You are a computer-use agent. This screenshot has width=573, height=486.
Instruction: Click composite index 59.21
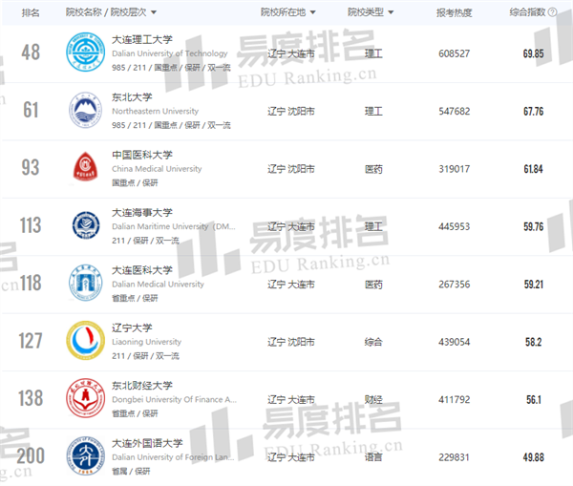[534, 285]
